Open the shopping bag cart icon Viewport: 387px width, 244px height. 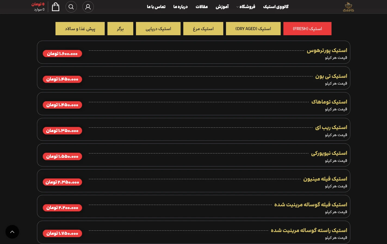point(55,7)
